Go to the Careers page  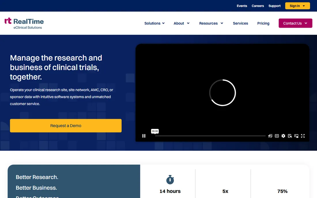(x=258, y=6)
